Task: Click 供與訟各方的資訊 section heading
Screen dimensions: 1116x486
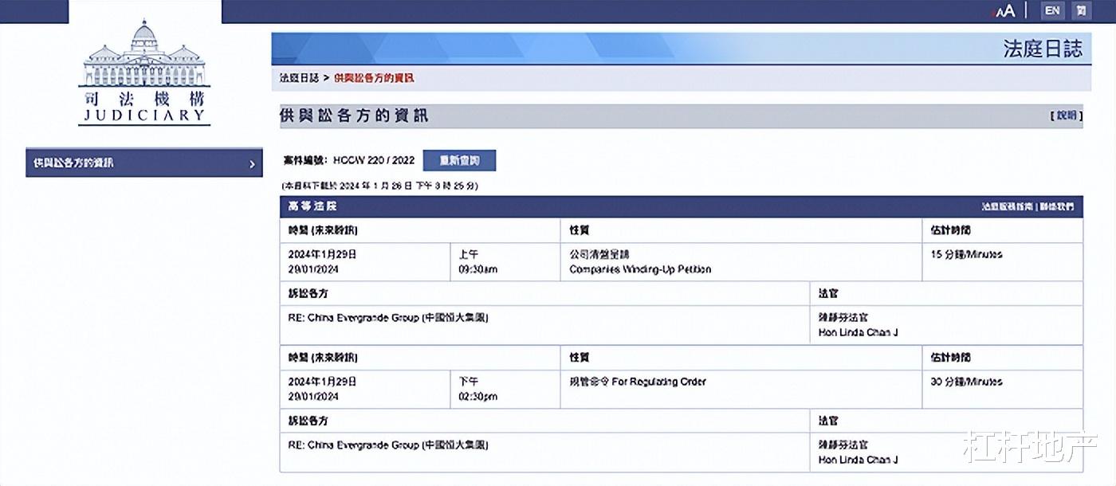Action: pyautogui.click(x=354, y=116)
